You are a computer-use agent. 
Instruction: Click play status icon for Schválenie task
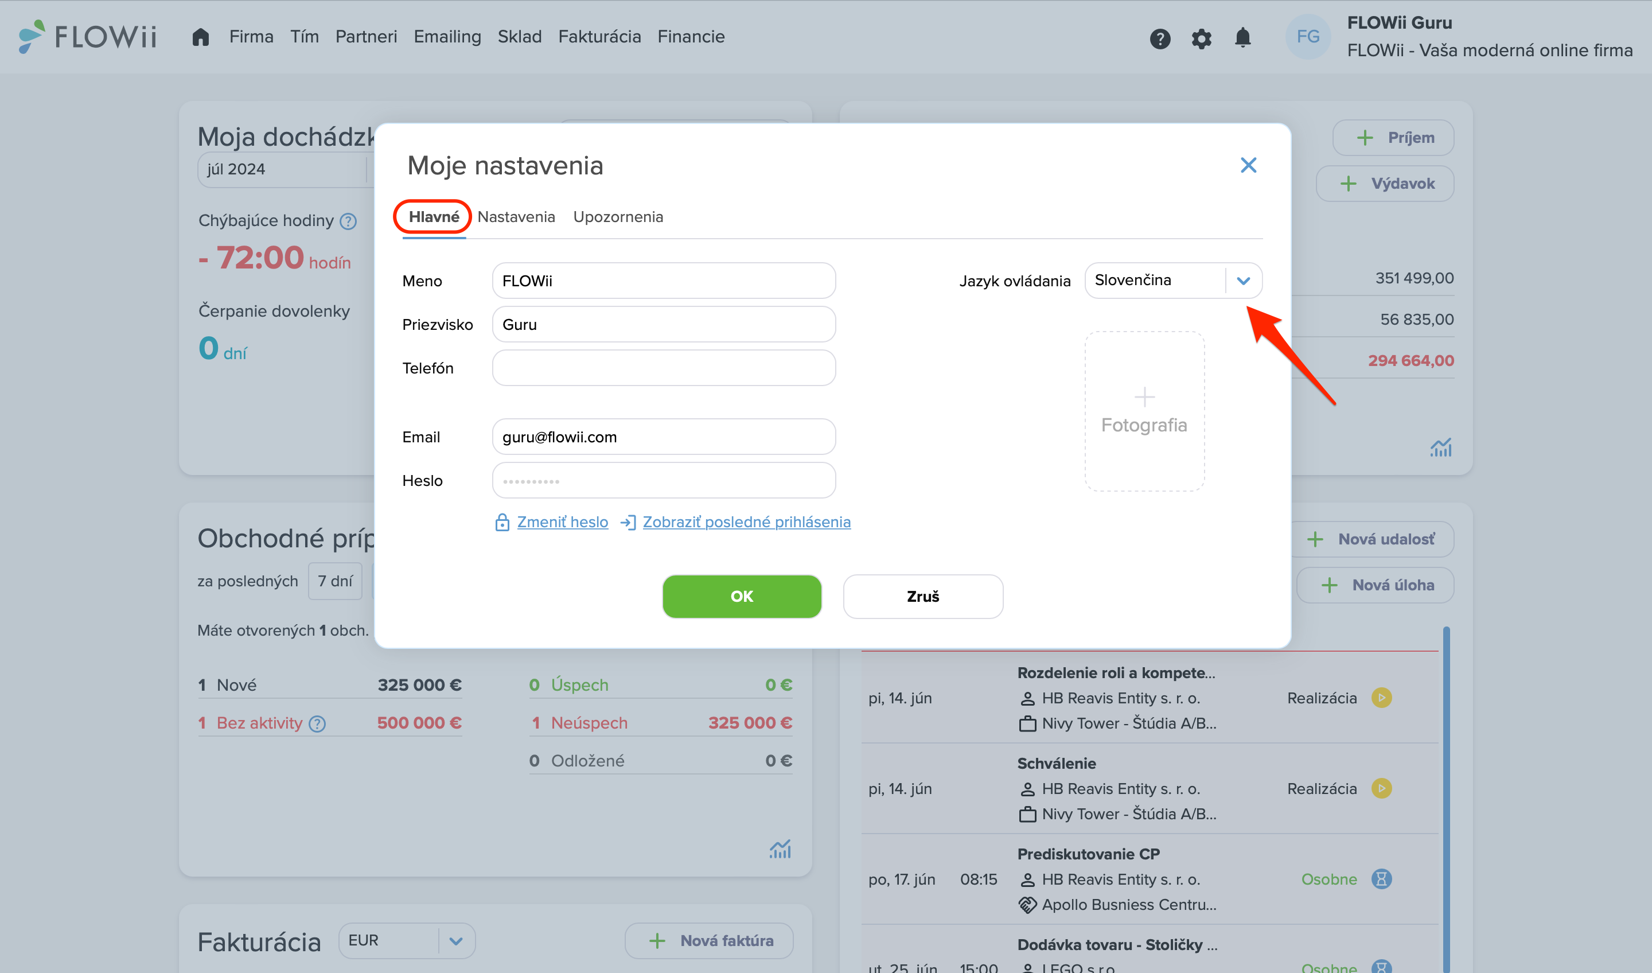coord(1382,788)
